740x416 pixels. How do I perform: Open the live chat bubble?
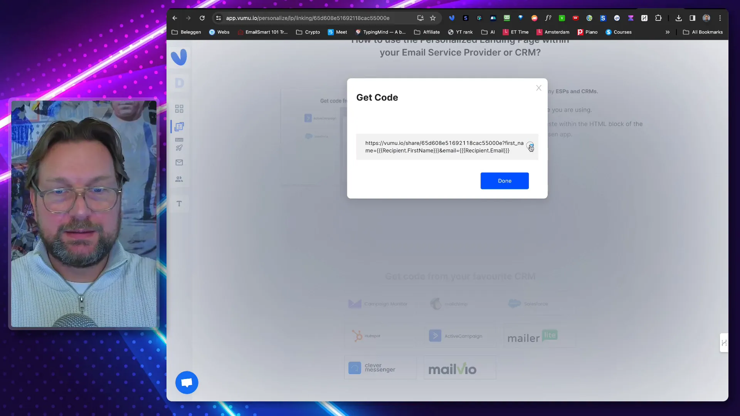click(x=187, y=382)
